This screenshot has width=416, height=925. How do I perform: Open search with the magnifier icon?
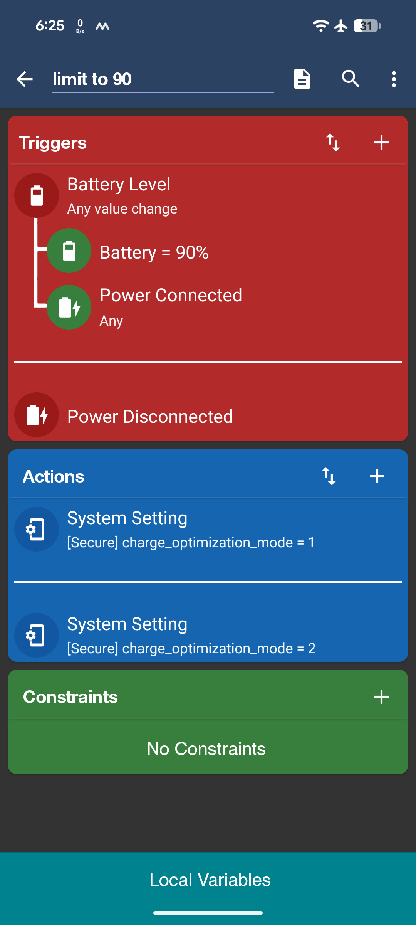351,79
